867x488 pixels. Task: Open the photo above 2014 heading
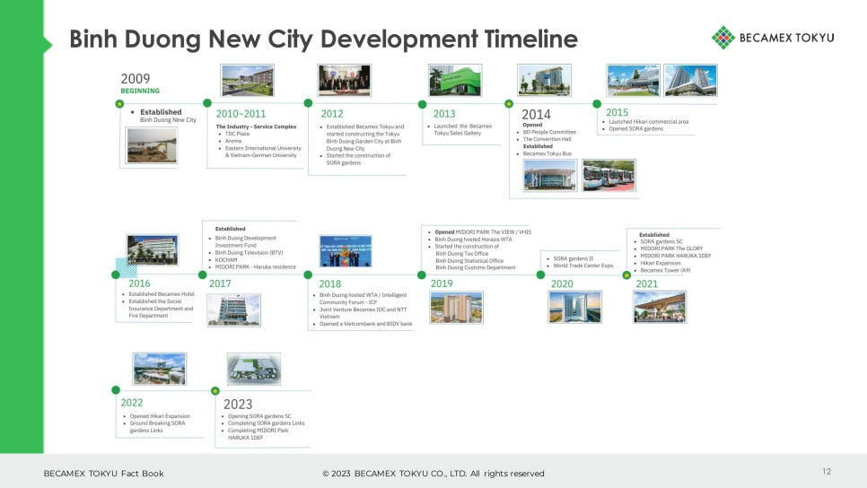point(544,80)
